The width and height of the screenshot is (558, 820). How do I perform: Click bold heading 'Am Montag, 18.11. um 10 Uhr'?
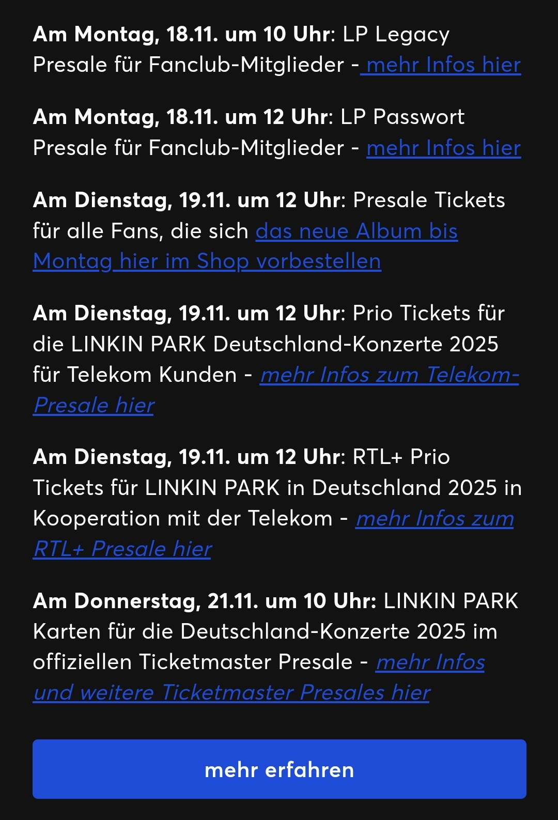coord(181,35)
